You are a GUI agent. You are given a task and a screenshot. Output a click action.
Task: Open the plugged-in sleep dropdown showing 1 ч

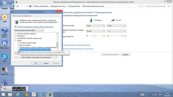[x=117, y=31]
